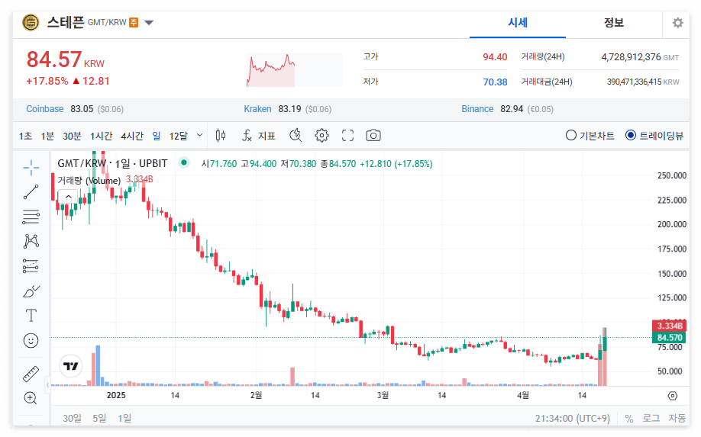
Task: Switch to the 시세 tab
Action: point(518,23)
